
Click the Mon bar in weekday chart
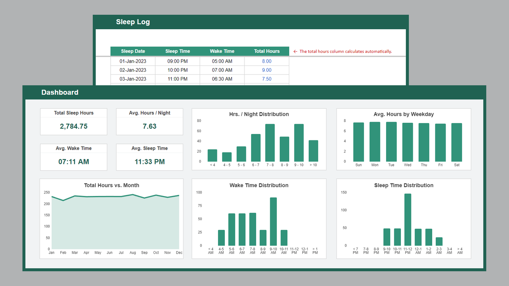click(x=375, y=142)
